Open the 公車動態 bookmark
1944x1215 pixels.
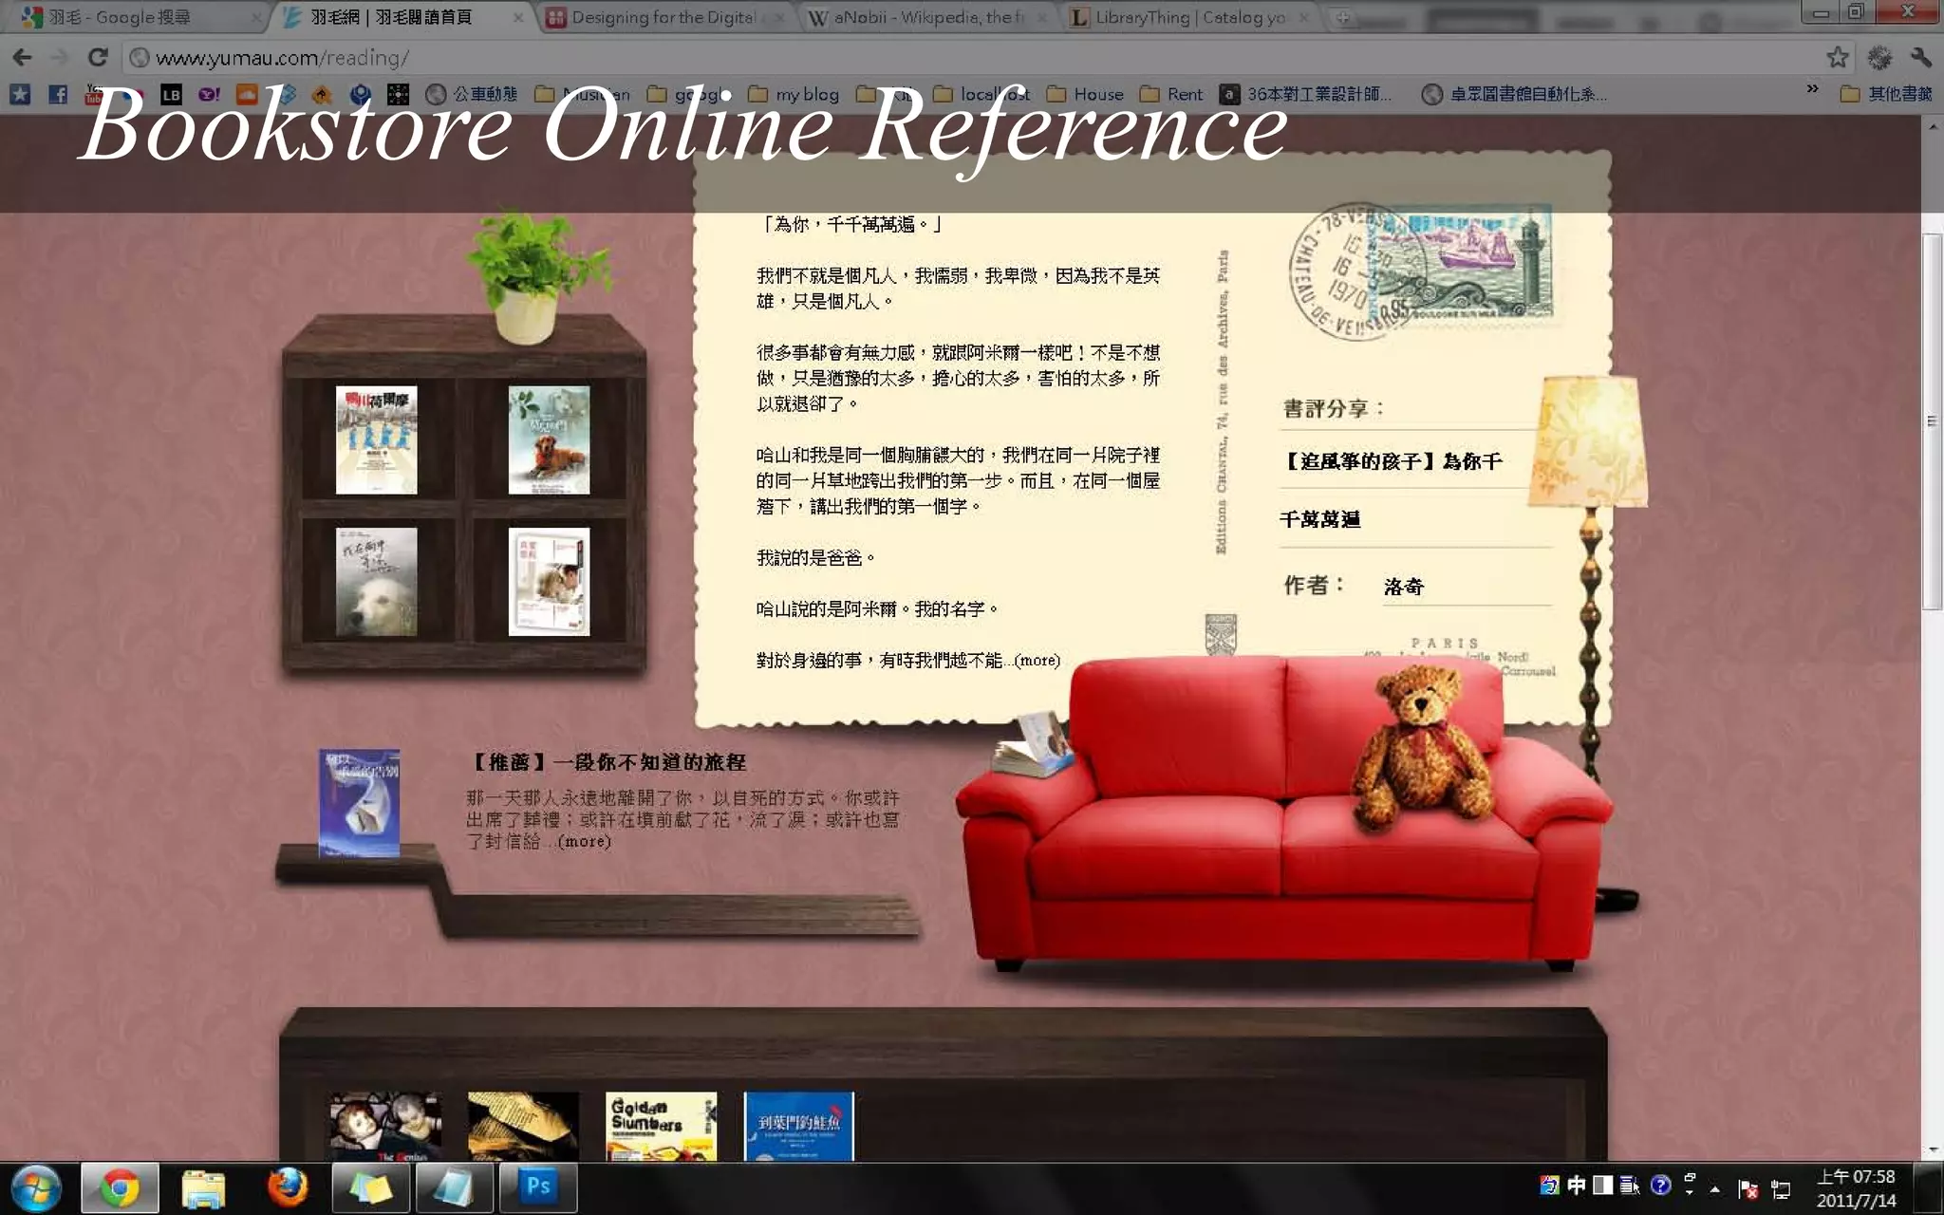click(472, 94)
